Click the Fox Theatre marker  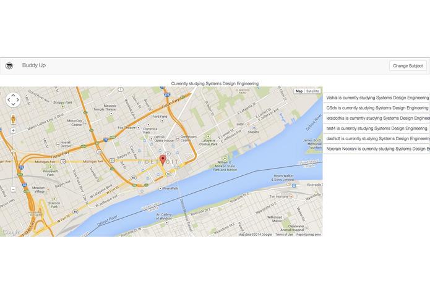[139, 128]
